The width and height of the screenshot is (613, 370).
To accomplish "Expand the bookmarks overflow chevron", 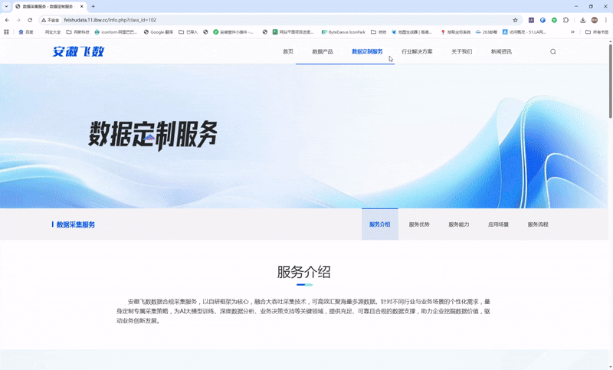I will tap(572, 32).
